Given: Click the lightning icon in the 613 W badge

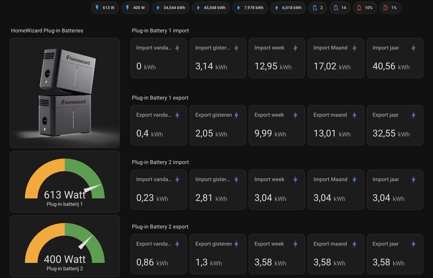Looking at the screenshot, I should pos(97,8).
